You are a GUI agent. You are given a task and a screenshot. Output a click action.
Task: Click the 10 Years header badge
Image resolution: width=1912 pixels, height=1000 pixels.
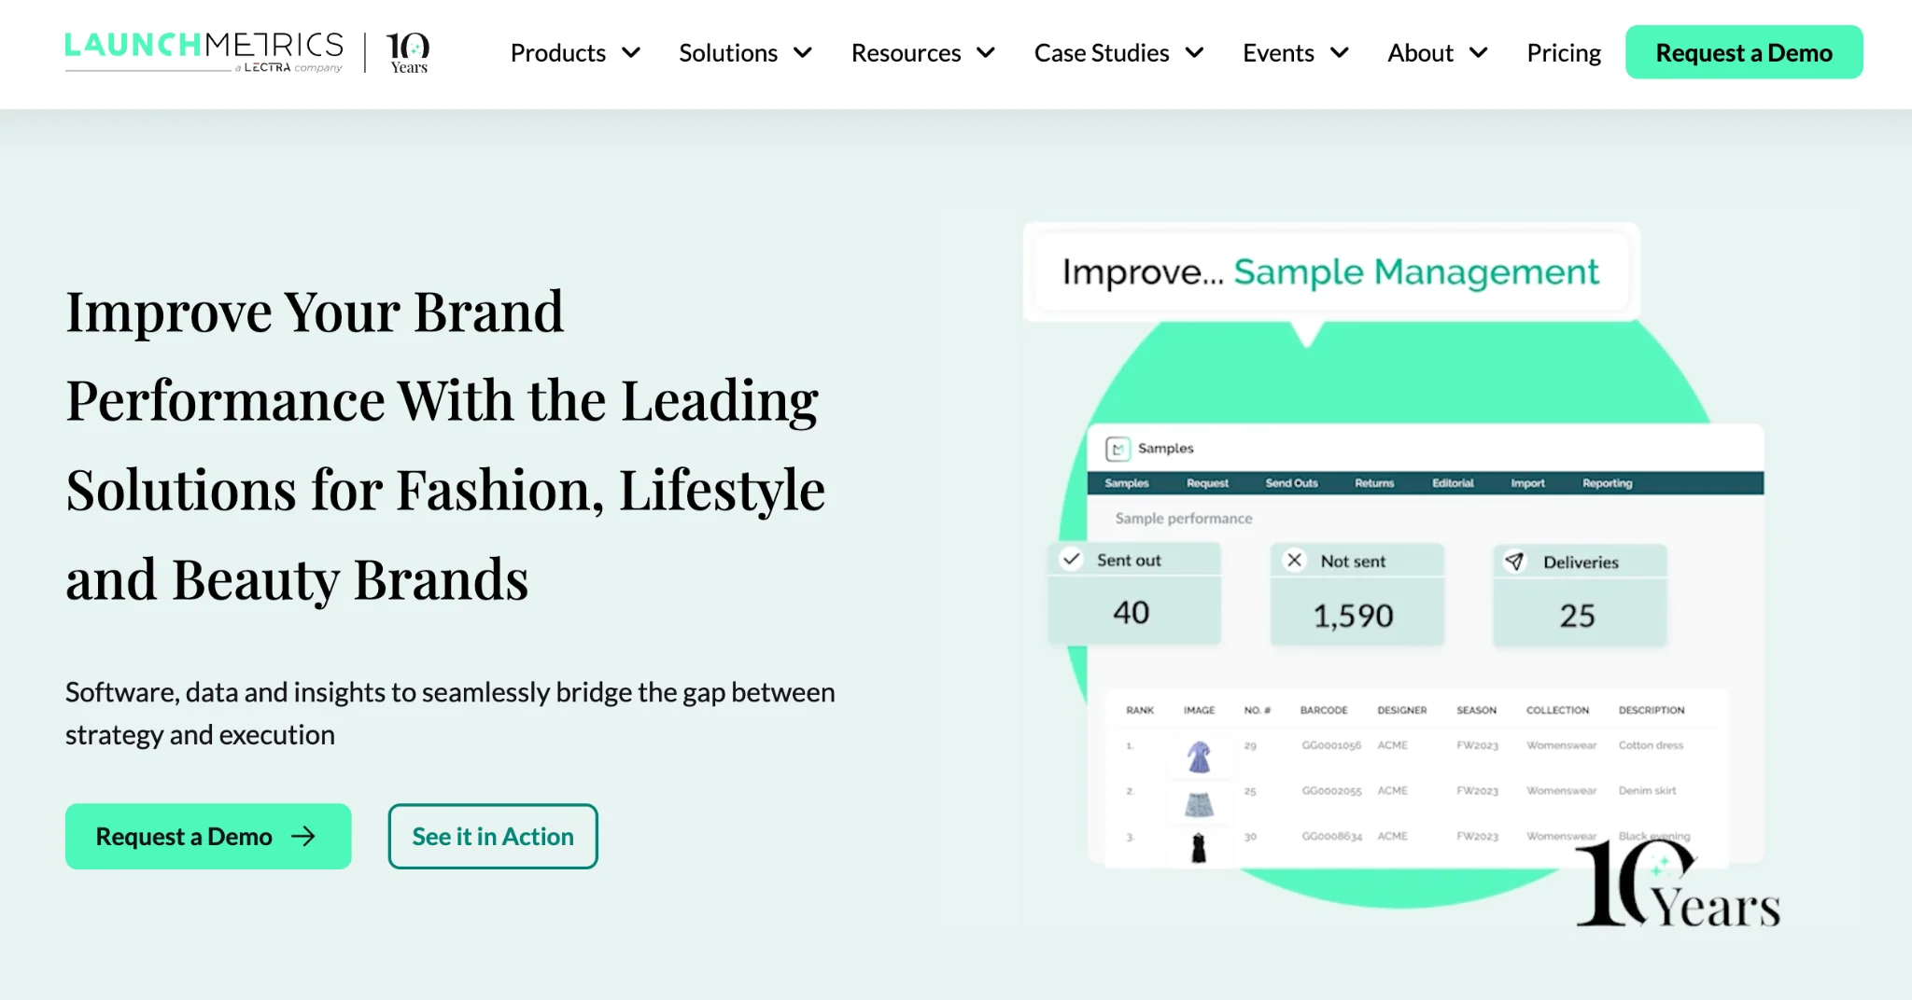[x=409, y=52]
